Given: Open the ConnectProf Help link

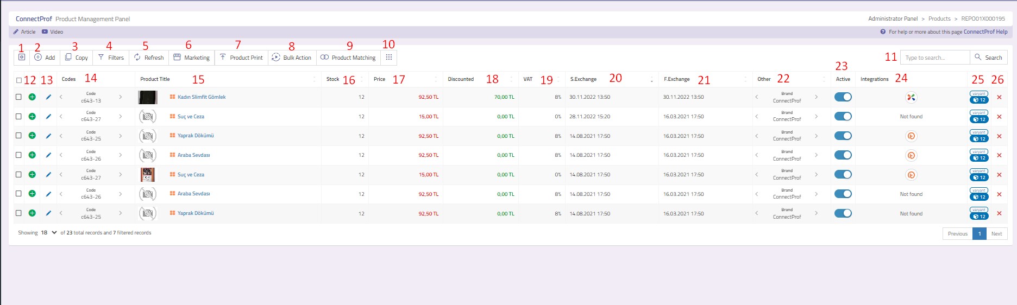Looking at the screenshot, I should (x=985, y=32).
